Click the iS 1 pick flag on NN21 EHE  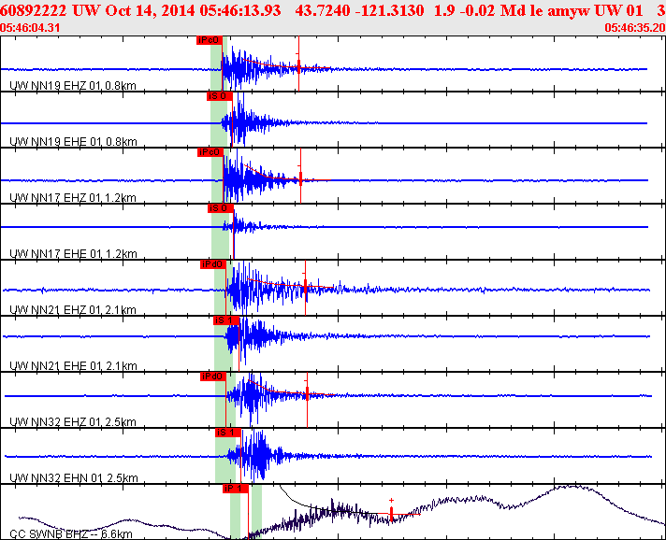(x=226, y=320)
